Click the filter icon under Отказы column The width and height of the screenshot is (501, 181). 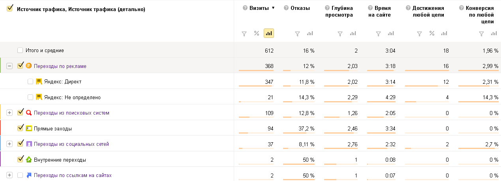(298, 34)
